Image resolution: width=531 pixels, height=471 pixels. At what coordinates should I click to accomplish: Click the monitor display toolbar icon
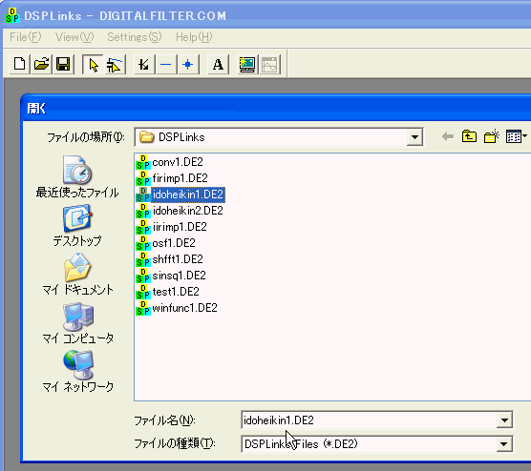point(247,64)
